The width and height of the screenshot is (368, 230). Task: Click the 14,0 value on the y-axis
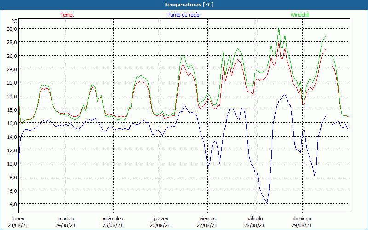click(12, 137)
